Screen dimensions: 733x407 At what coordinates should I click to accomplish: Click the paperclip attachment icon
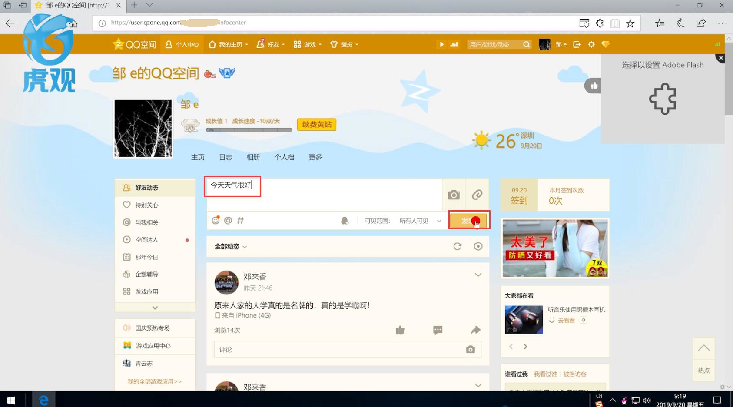[x=477, y=195]
